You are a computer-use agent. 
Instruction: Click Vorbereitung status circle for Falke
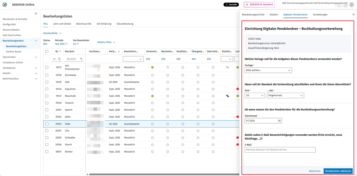click(x=152, y=124)
